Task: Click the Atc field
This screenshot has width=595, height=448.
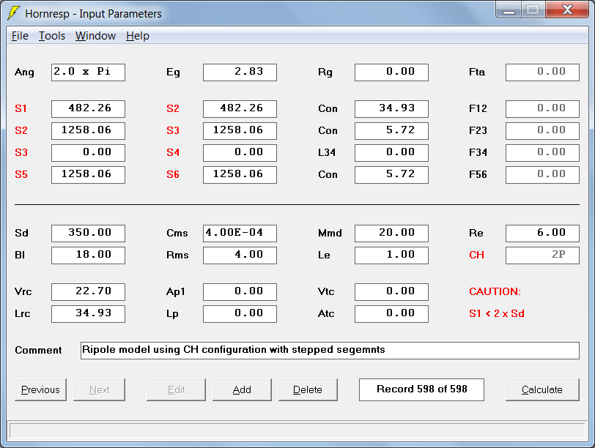Action: tap(391, 314)
